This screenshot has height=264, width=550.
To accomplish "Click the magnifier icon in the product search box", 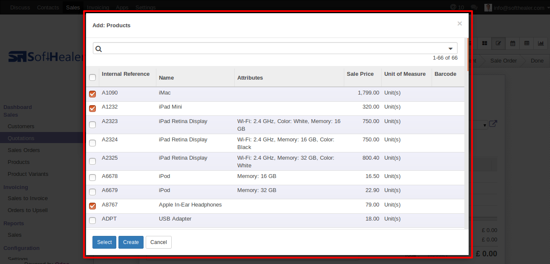I will pos(98,49).
